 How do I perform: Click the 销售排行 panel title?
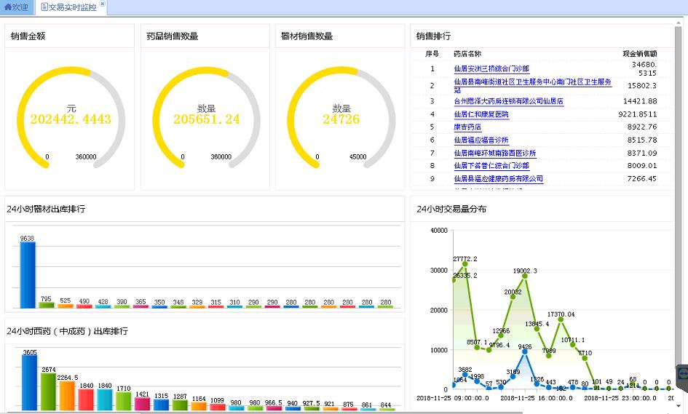tap(433, 36)
